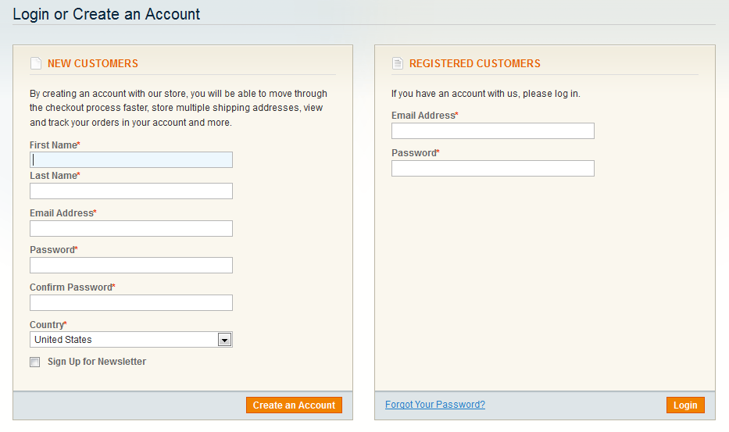Open the Forgot Your Password link
Screen dimensions: 729x432
(435, 405)
